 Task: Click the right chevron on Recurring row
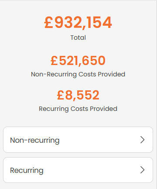tap(142, 170)
